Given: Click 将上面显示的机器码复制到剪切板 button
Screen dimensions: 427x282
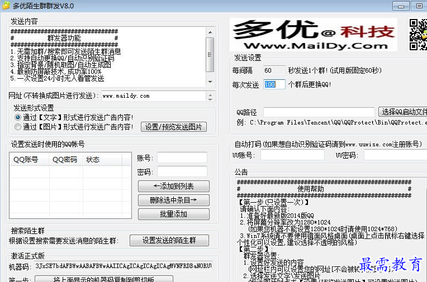Looking at the screenshot, I should click(104, 279).
